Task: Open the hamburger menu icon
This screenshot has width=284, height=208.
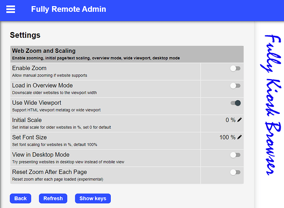Action: (x=10, y=9)
